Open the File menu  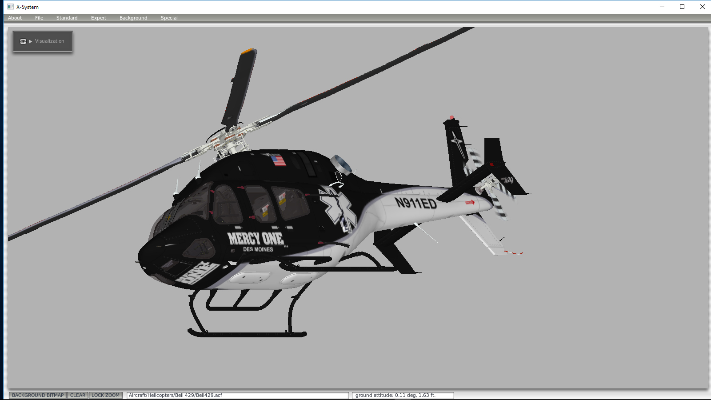coord(39,18)
